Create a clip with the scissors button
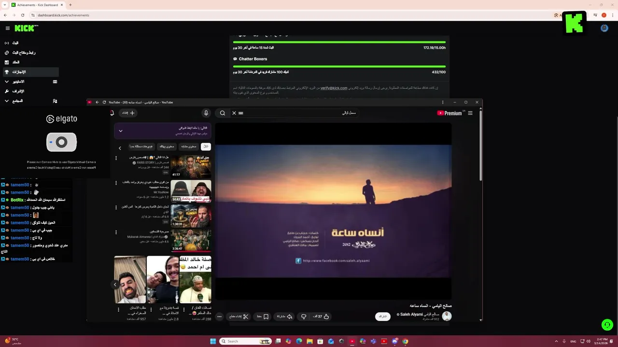This screenshot has width=618, height=347. point(239,317)
